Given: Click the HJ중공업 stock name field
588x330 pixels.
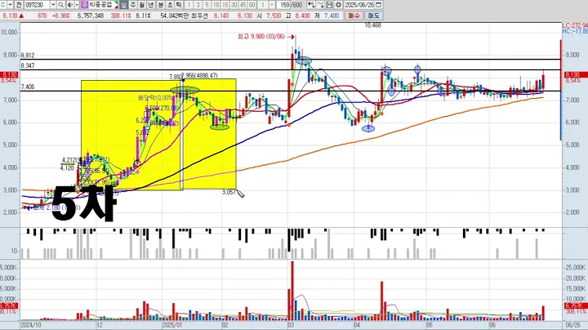Looking at the screenshot, I should tap(101, 5).
